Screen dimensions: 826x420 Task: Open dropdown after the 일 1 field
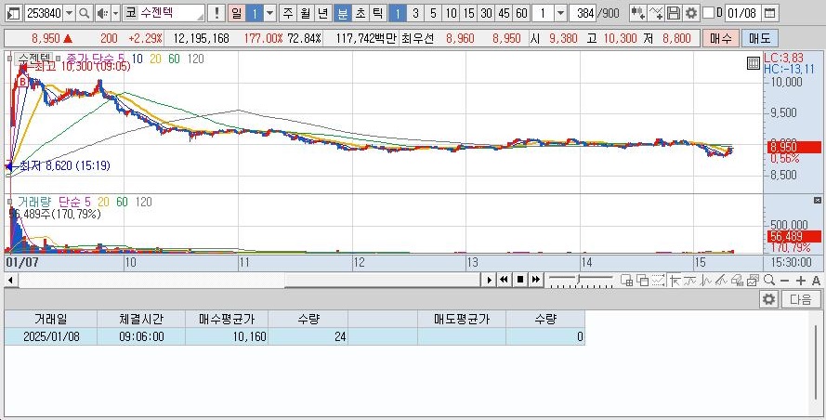pos(269,13)
